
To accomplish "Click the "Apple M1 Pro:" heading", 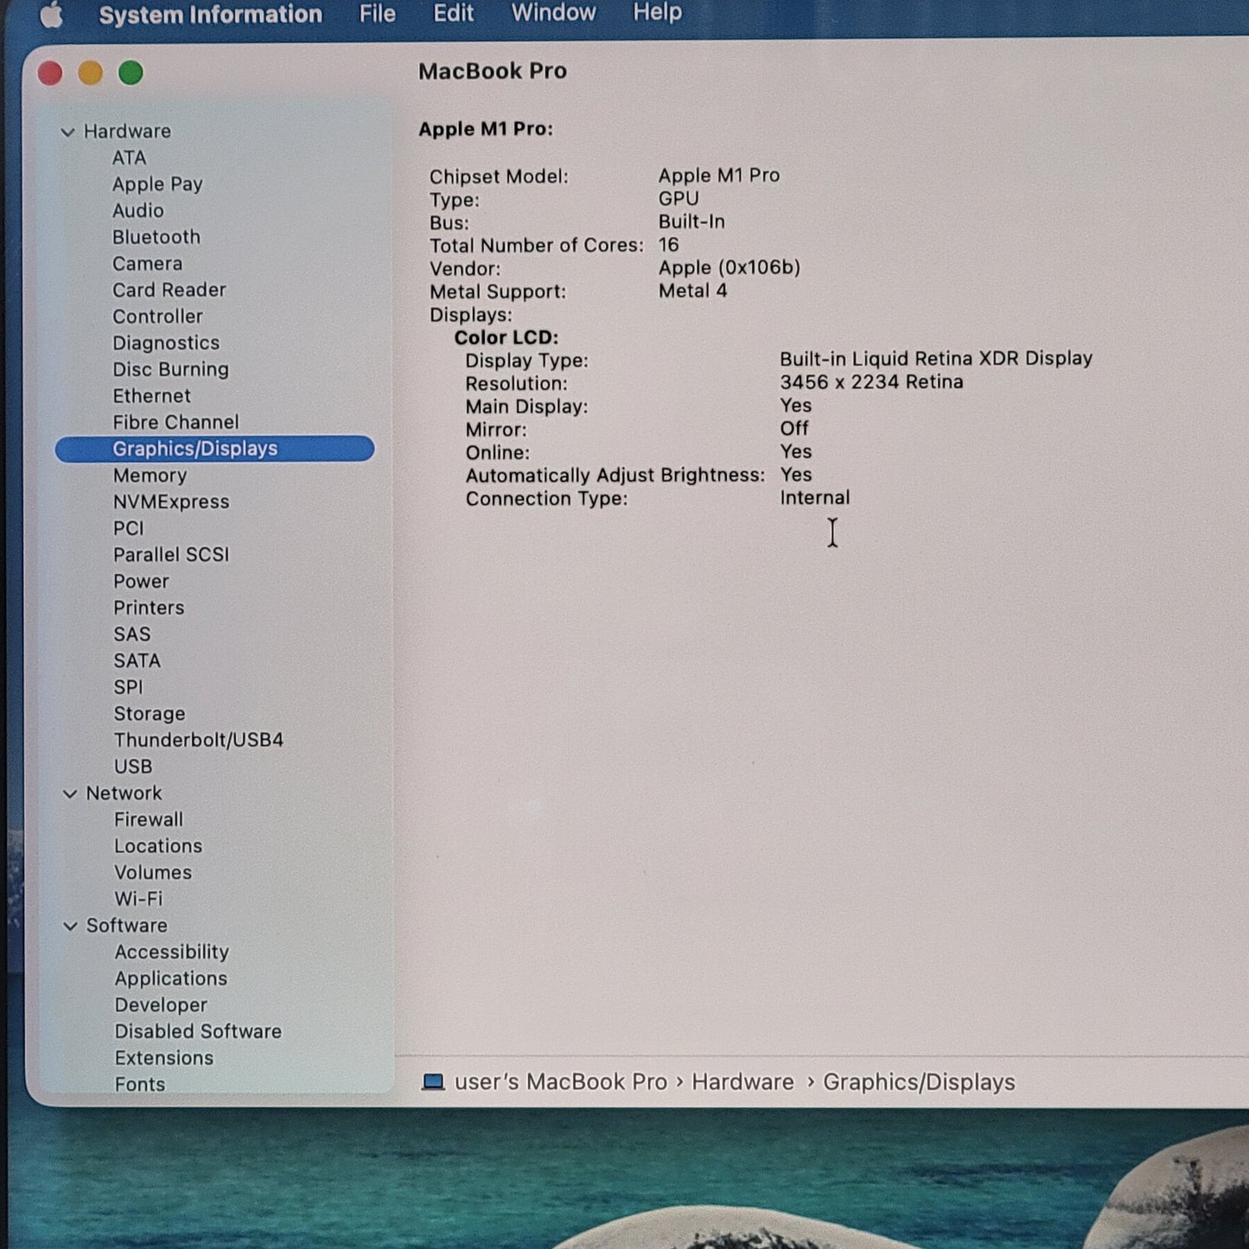I will click(x=486, y=129).
